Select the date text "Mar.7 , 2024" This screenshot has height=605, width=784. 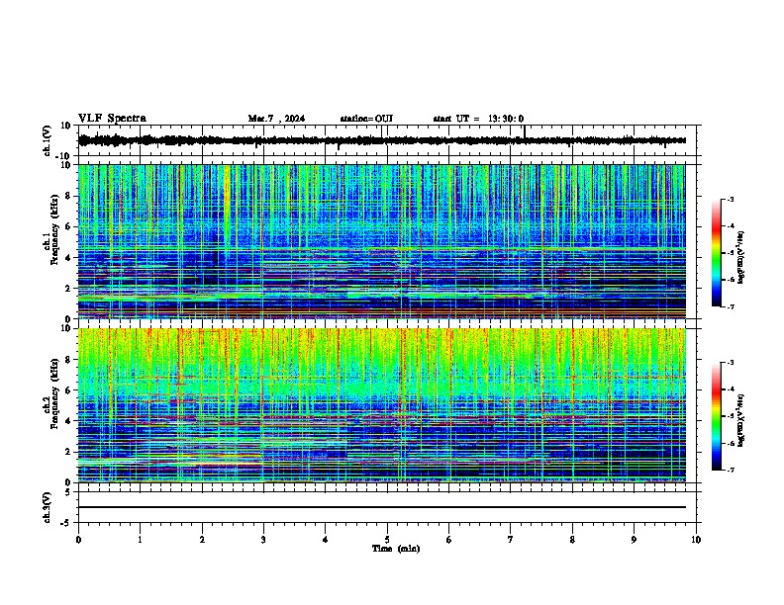click(x=276, y=119)
